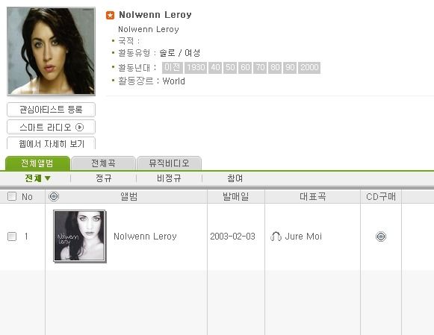Filter albums by 비정규
This screenshot has height=335, width=434.
169,178
